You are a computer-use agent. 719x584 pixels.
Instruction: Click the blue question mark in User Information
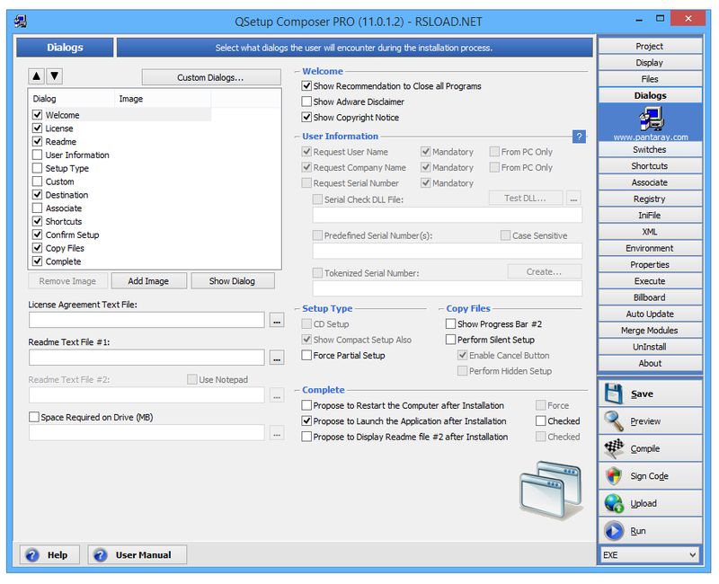point(579,137)
